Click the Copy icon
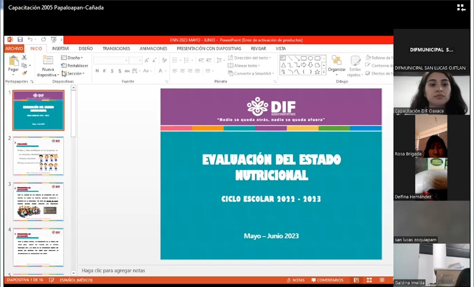Screen dimensions: 474x287 coord(24,65)
